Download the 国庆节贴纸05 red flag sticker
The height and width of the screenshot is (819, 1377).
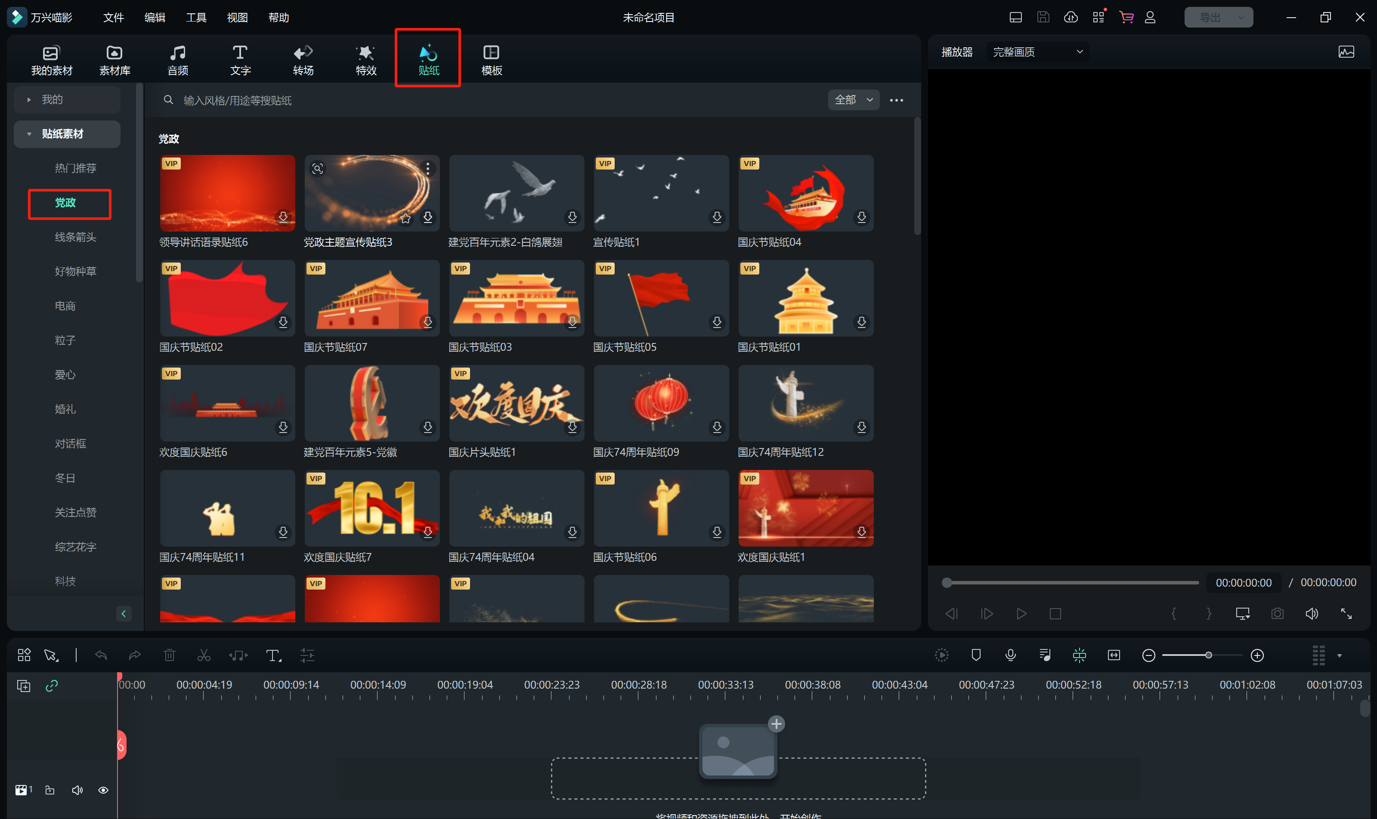[716, 322]
